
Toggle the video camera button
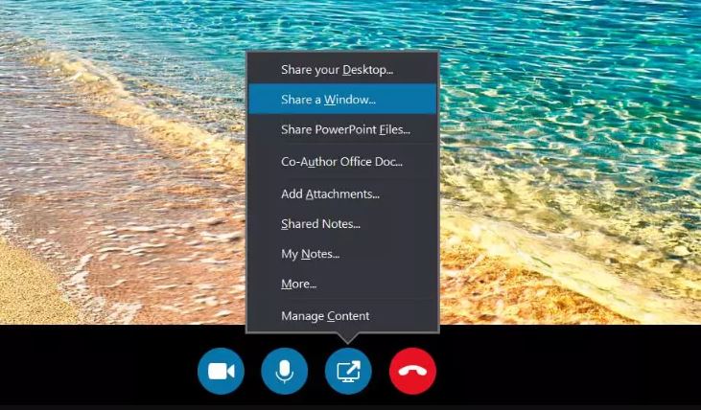221,371
